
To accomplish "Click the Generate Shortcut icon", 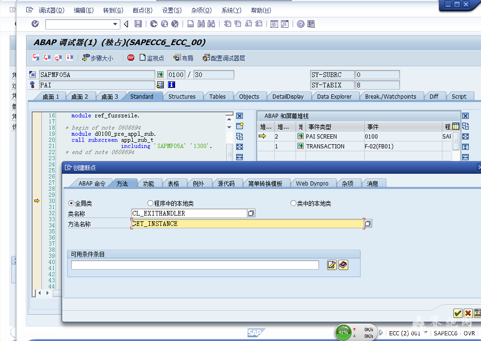I will [285, 24].
